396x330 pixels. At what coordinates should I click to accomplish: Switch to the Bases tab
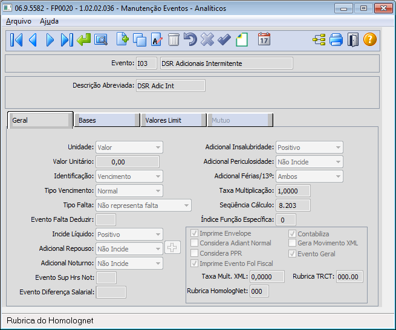tap(106, 120)
